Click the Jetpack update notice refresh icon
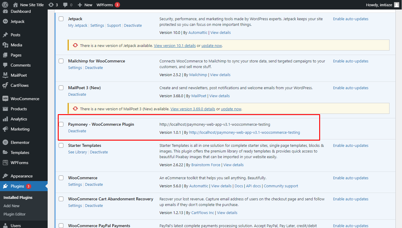The image size is (402, 228). point(75,45)
